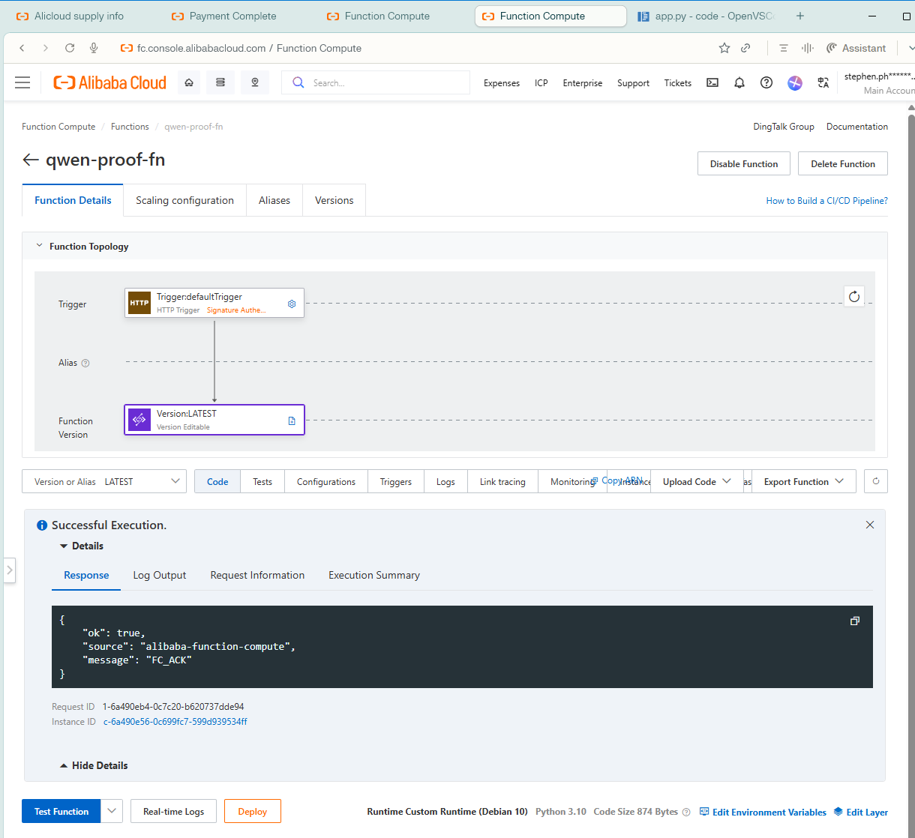Change language with the translate icon
The image size is (915, 838).
coord(823,82)
